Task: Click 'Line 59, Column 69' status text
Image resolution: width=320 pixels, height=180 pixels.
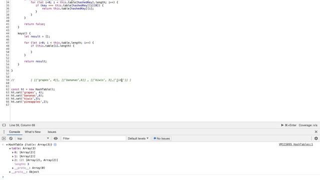Action: pyautogui.click(x=22, y=125)
